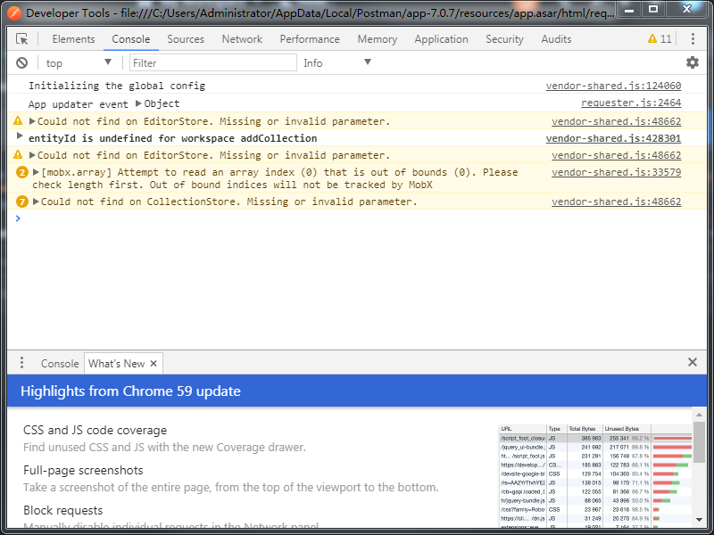Click the console Filter input field
Screen dimensions: 714x535
tap(212, 62)
